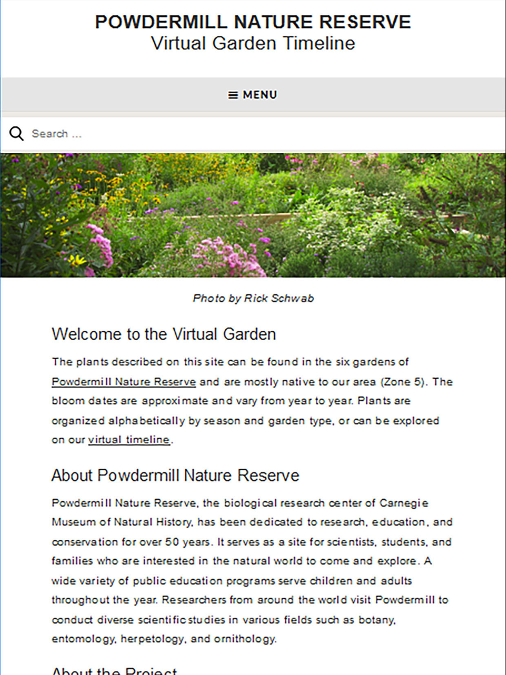This screenshot has height=675, width=506.
Task: Click the garden header photo
Action: click(x=253, y=215)
